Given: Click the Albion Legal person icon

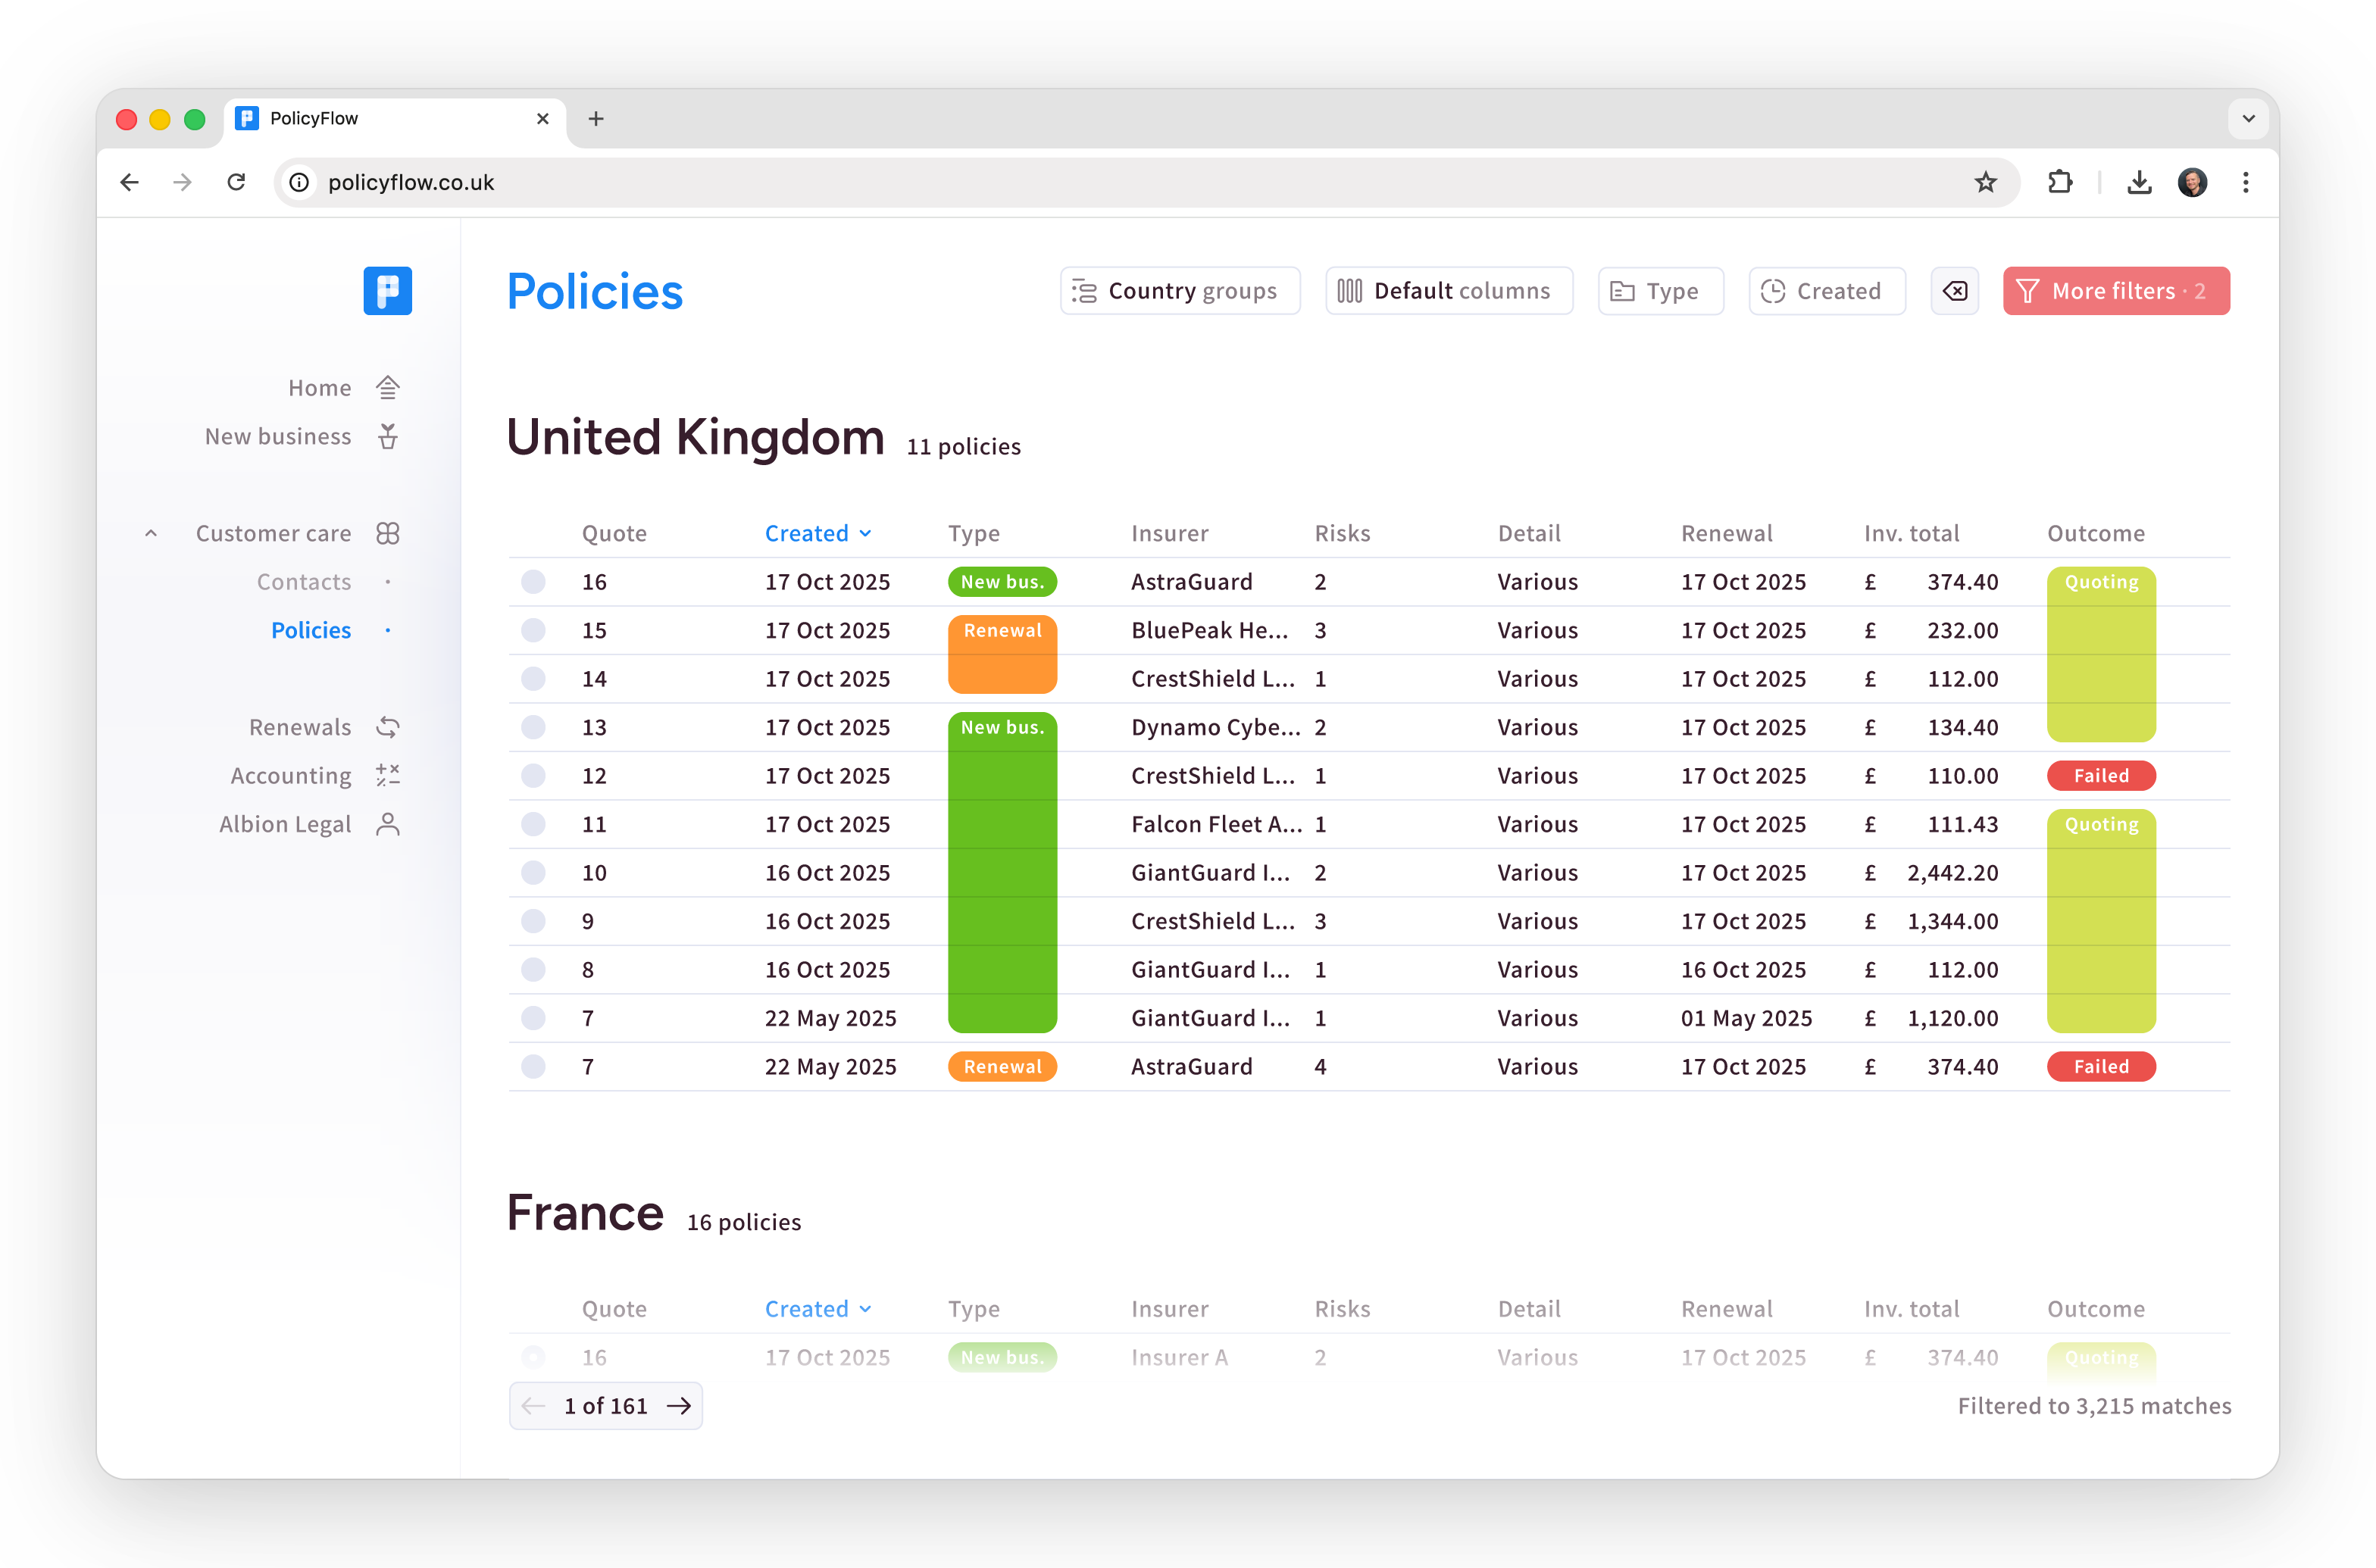Looking at the screenshot, I should point(388,824).
